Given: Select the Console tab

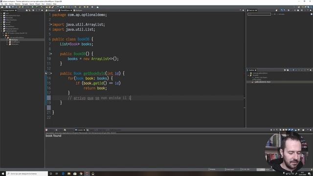Looking at the screenshot, I should [80, 130].
